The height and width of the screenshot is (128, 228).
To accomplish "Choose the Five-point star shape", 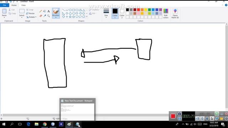I will click(x=70, y=17).
